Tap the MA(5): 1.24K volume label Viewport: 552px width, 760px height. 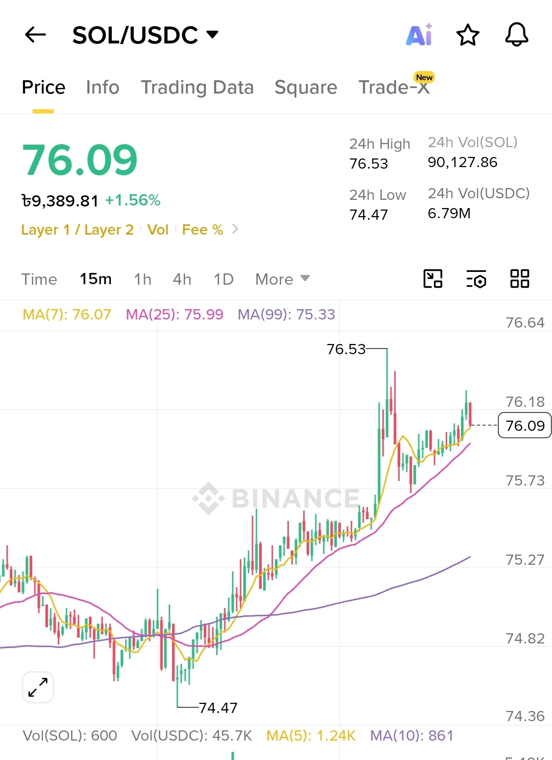click(x=311, y=735)
